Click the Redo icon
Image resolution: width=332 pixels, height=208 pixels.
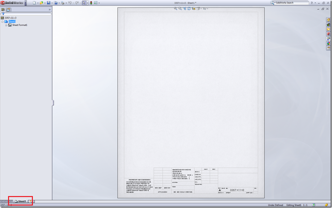(77, 3)
